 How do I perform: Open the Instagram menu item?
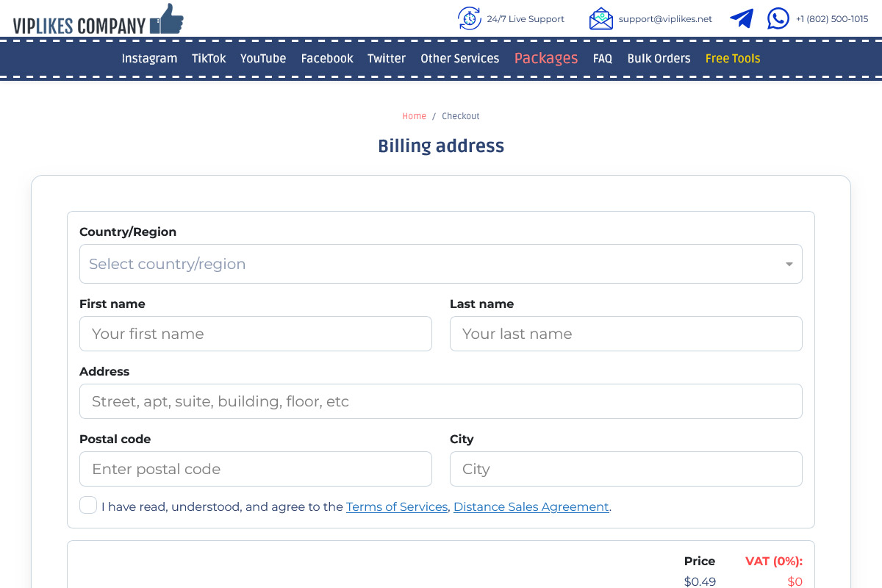[x=149, y=59]
